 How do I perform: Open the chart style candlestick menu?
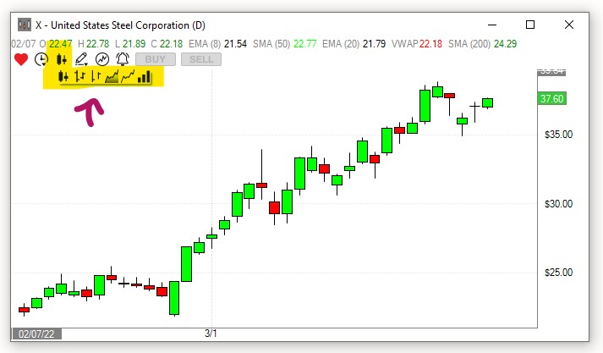61,59
